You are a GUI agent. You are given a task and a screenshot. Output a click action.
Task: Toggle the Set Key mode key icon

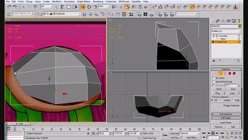point(165,135)
